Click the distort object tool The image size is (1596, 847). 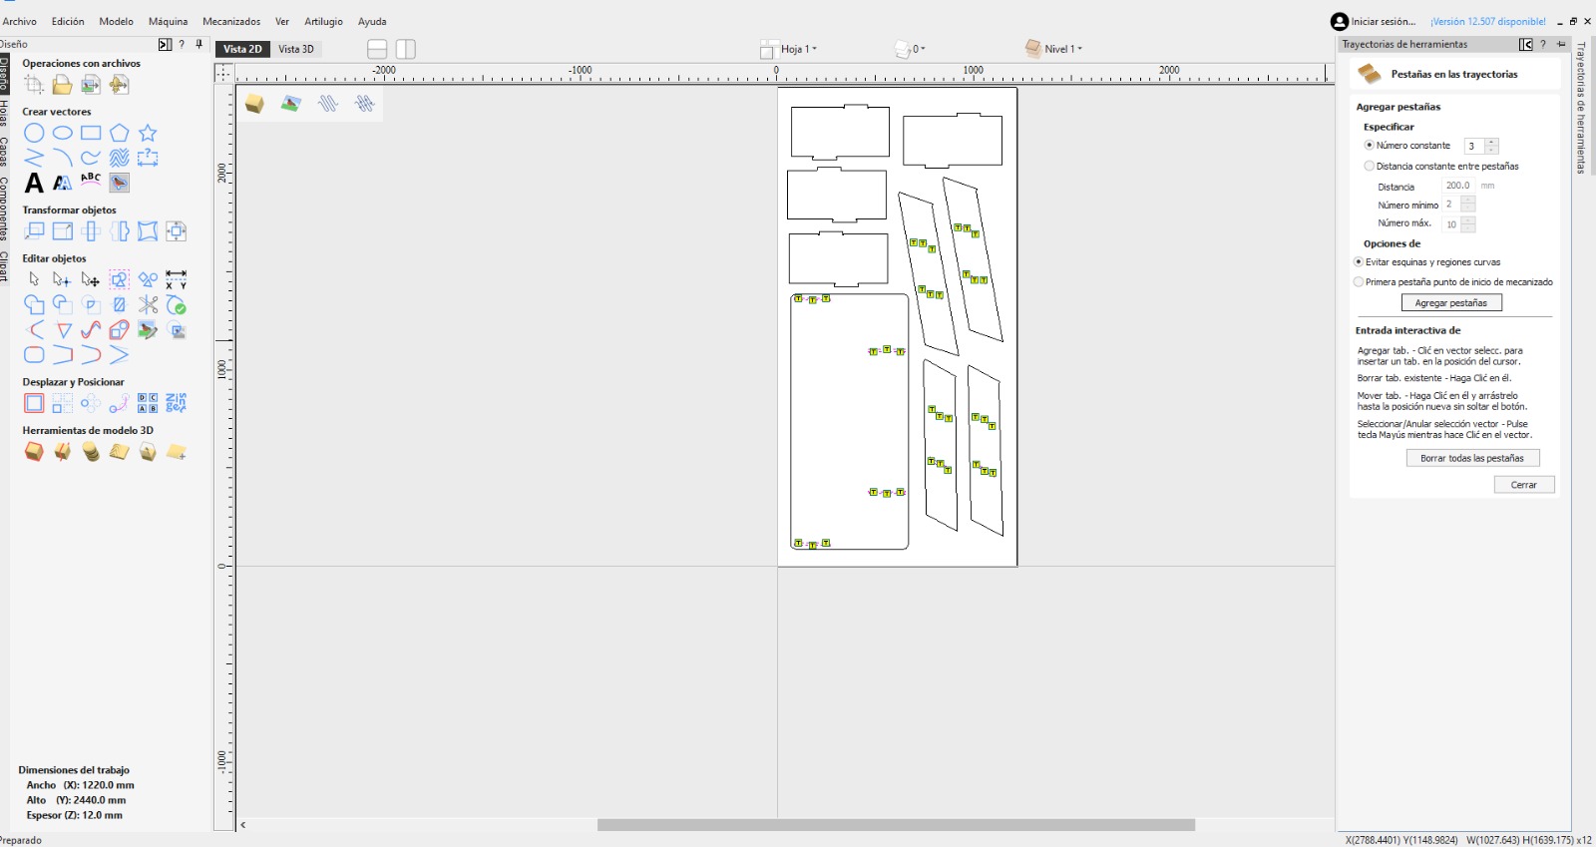click(x=148, y=231)
